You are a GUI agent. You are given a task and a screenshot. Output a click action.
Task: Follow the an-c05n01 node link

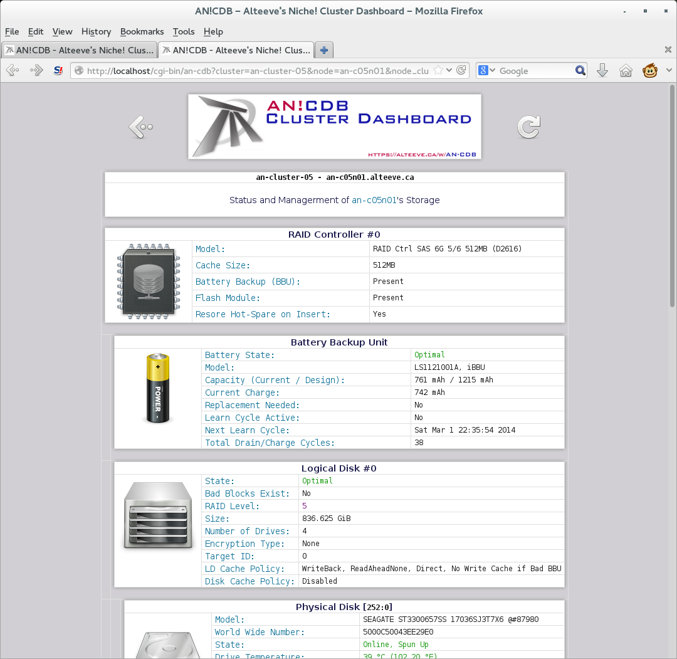(x=374, y=200)
